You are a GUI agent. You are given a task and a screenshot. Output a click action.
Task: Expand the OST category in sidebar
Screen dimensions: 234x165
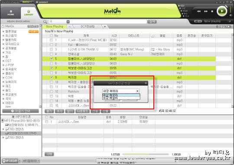(x=3, y=61)
